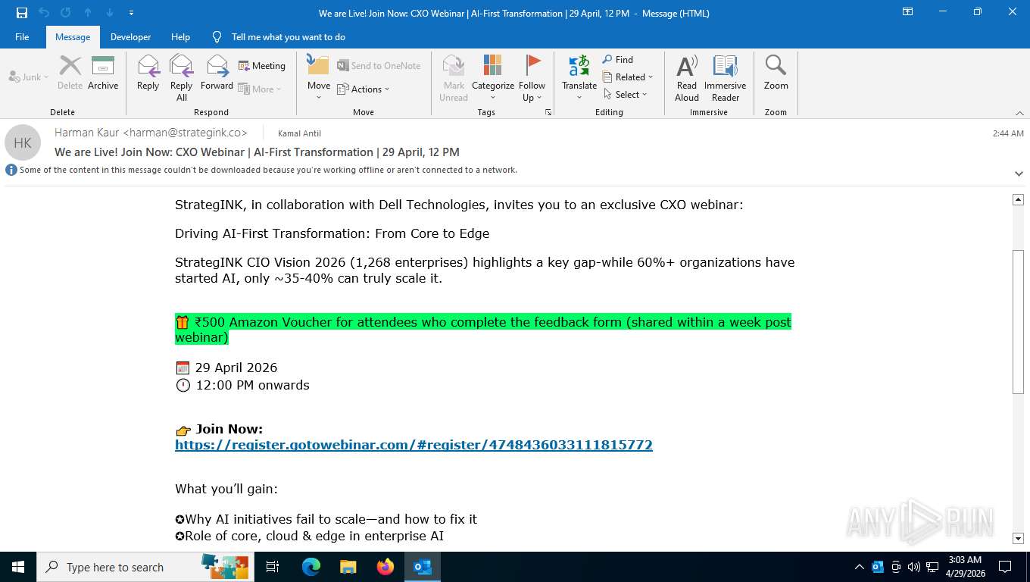This screenshot has width=1030, height=582.
Task: Open the Windows Start menu
Action: pyautogui.click(x=17, y=567)
